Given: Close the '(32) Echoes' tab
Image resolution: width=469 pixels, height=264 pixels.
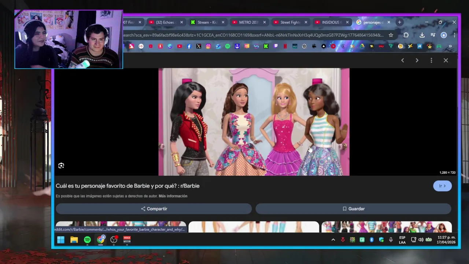Looking at the screenshot, I should 181,22.
